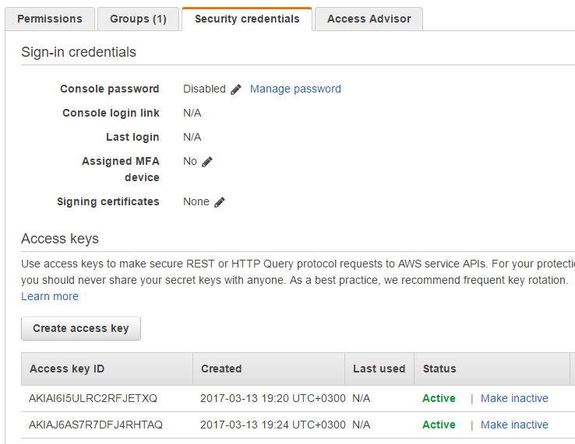Edit assigned MFA device pencil icon
The width and height of the screenshot is (575, 444).
tap(207, 162)
